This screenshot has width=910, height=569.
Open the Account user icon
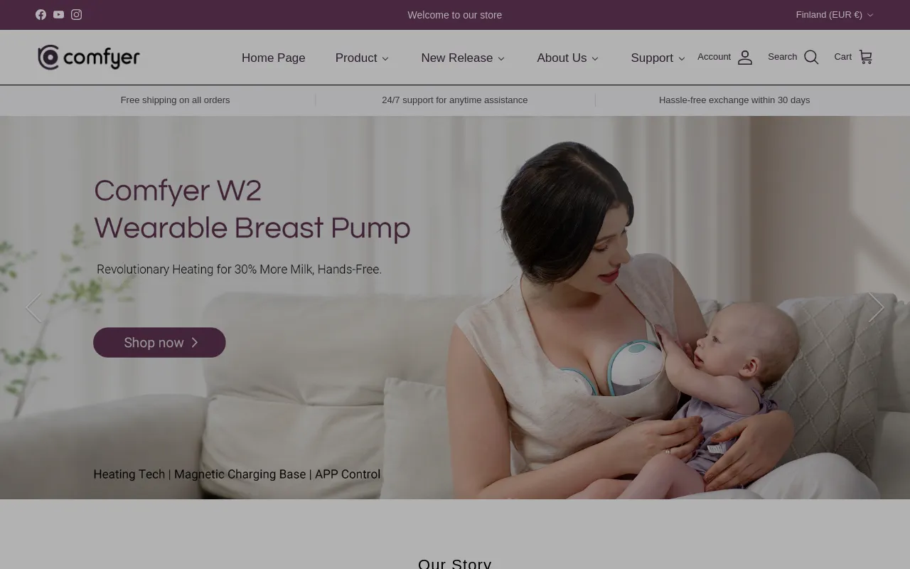(744, 58)
